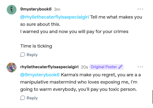Click the 'manipulative mastermind' line in the reply

[x=79, y=82]
